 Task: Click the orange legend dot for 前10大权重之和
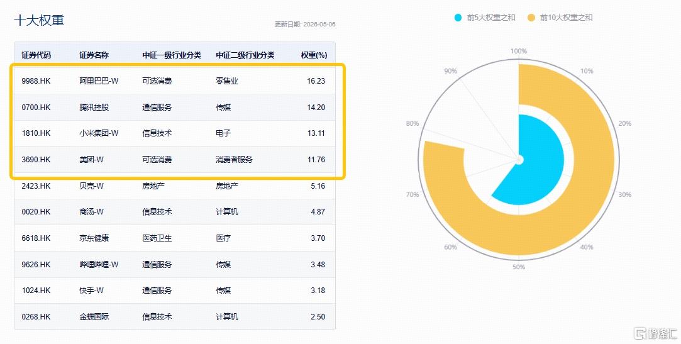531,18
